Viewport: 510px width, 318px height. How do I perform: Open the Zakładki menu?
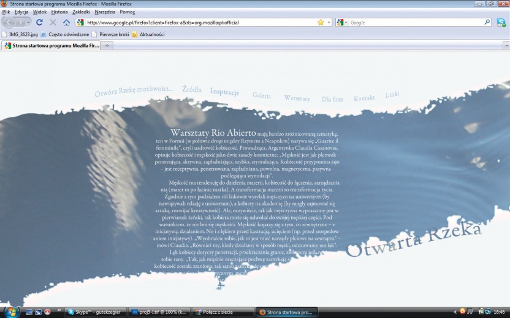coord(81,12)
